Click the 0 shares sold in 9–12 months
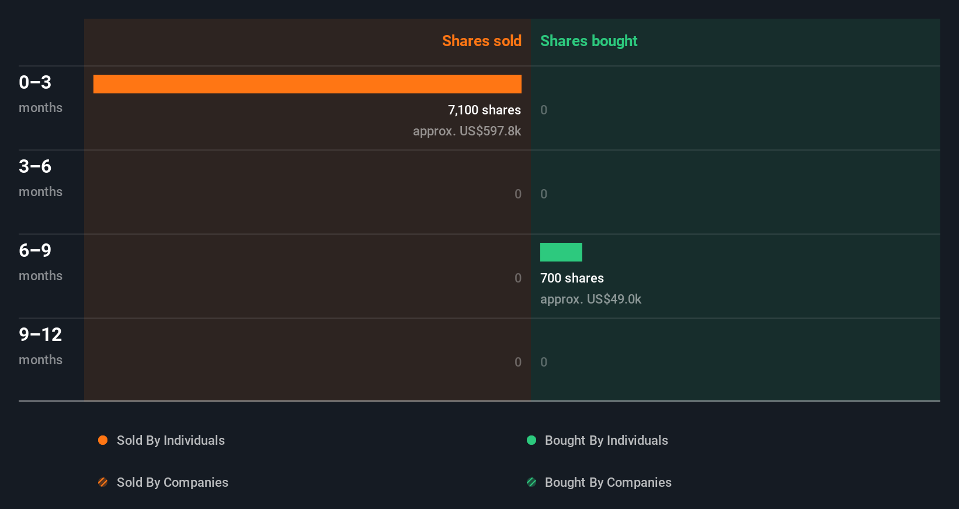959x509 pixels. (518, 362)
